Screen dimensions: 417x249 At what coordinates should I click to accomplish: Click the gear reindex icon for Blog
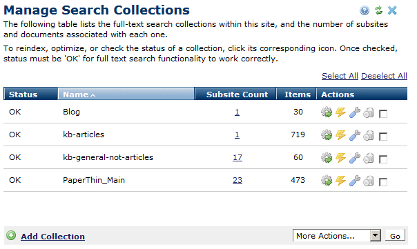327,112
